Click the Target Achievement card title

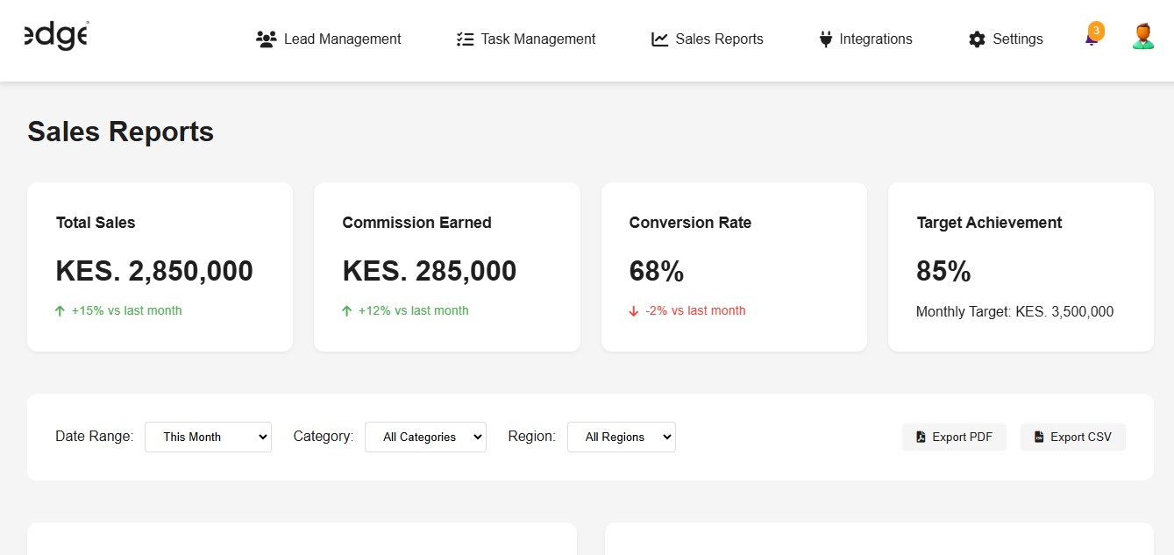coord(989,223)
